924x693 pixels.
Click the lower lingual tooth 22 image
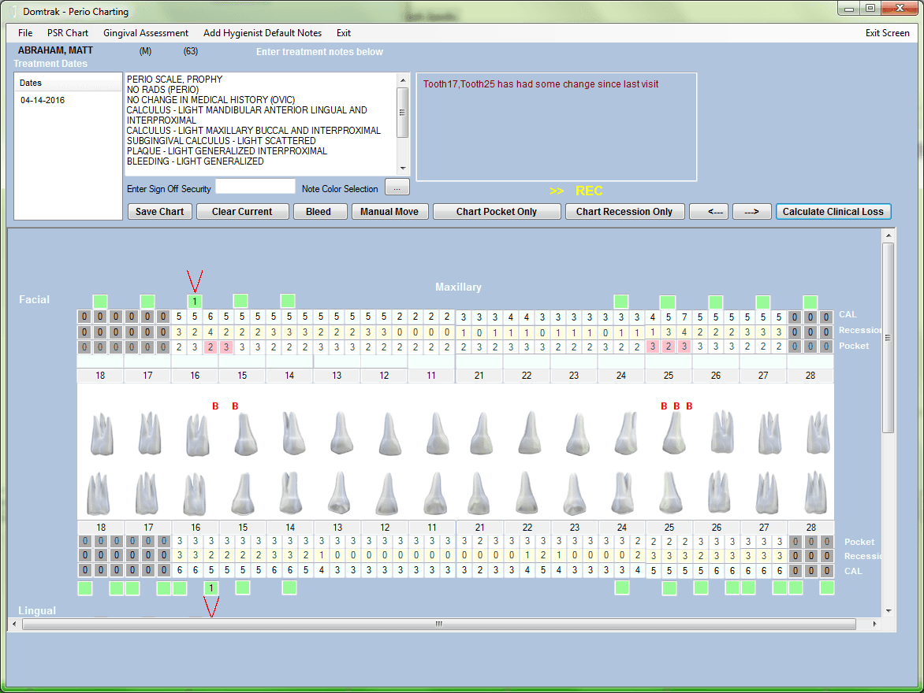pos(527,492)
